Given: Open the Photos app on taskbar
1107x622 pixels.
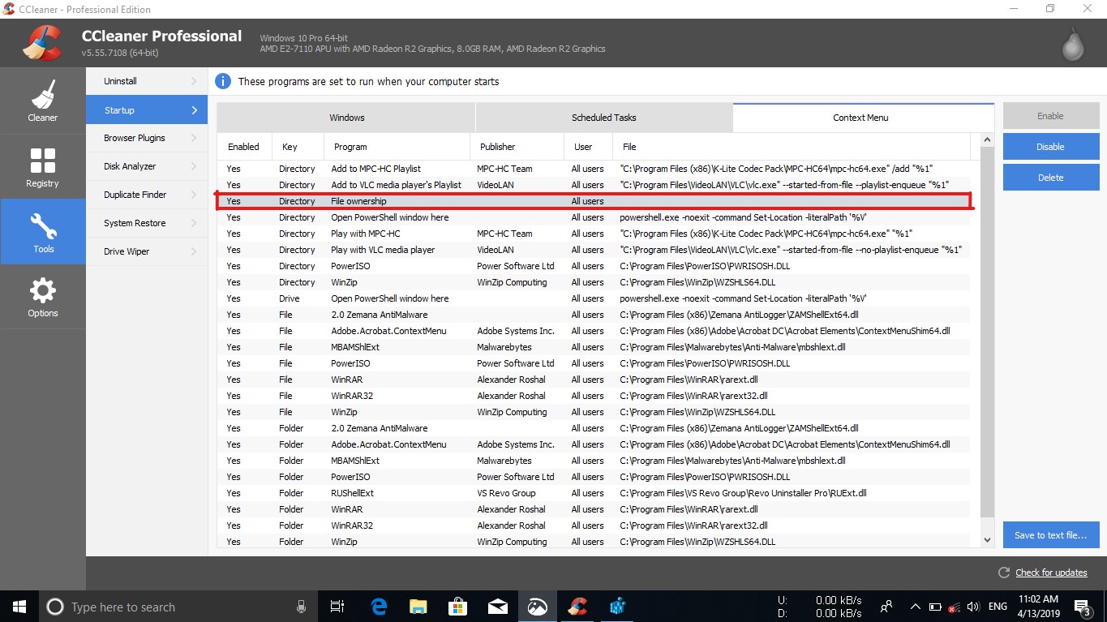Looking at the screenshot, I should [x=537, y=607].
